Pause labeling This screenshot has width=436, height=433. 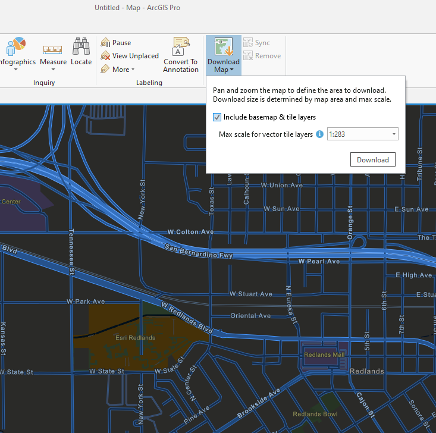point(115,43)
